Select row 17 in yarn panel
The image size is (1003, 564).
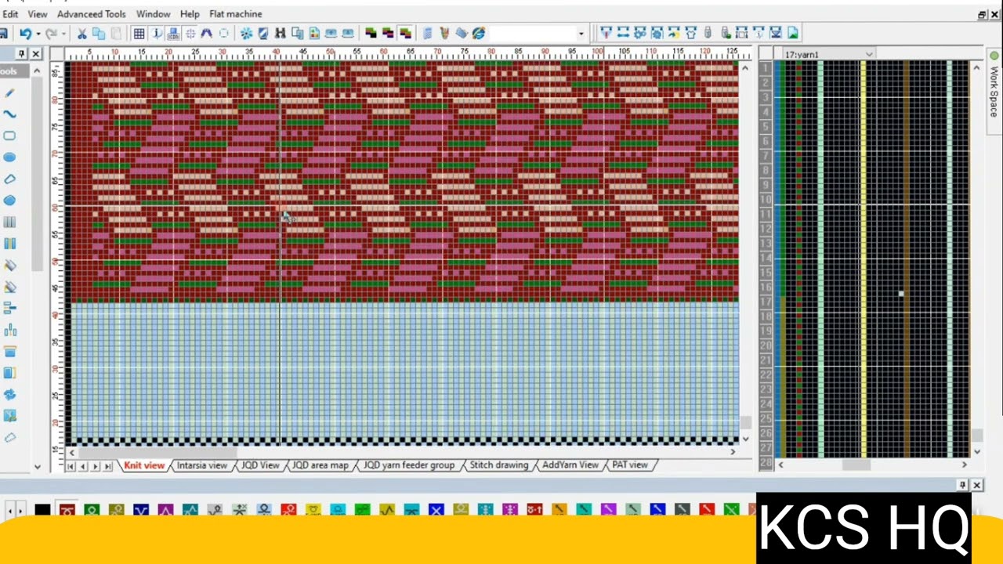tap(766, 302)
